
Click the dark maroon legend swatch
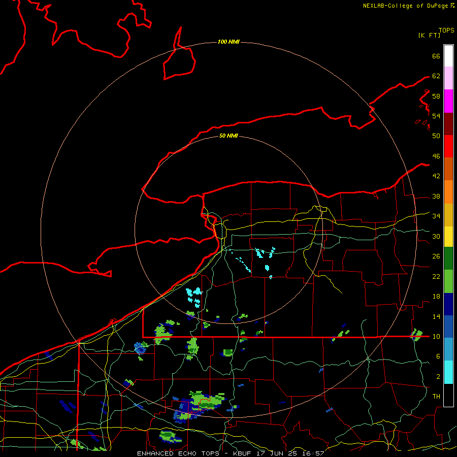click(448, 124)
